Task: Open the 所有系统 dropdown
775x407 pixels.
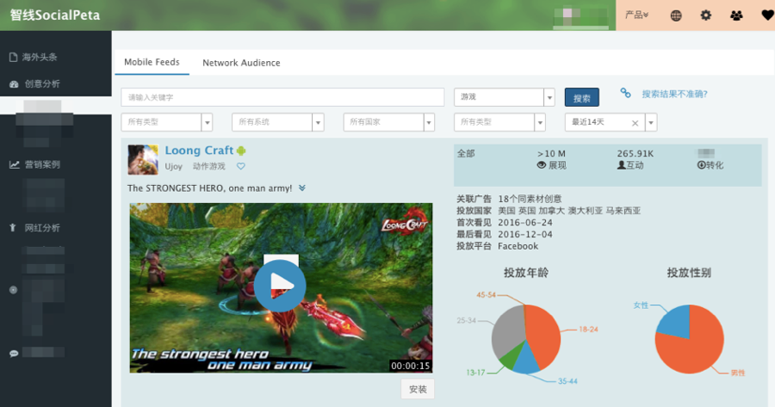Action: pyautogui.click(x=318, y=122)
